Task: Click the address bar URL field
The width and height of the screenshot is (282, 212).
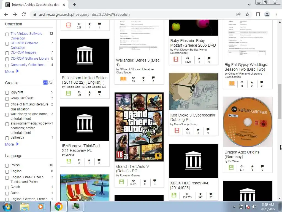Action: [133, 14]
